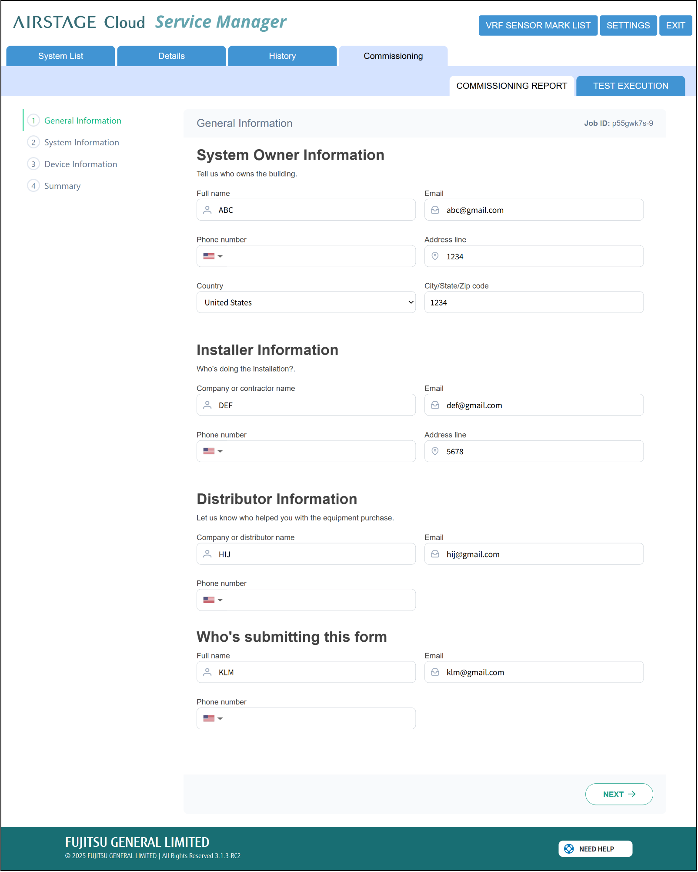Image resolution: width=698 pixels, height=872 pixels.
Task: Click the lifebuoy icon on Need Help
Action: click(x=568, y=849)
